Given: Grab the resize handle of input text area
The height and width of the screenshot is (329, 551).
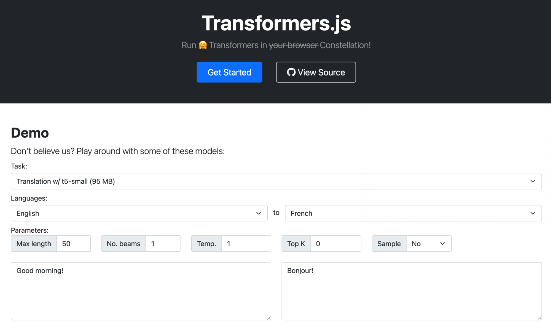Looking at the screenshot, I should click(x=269, y=318).
